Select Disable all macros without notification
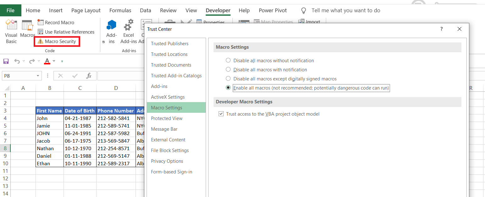The image size is (485, 197). click(x=228, y=61)
